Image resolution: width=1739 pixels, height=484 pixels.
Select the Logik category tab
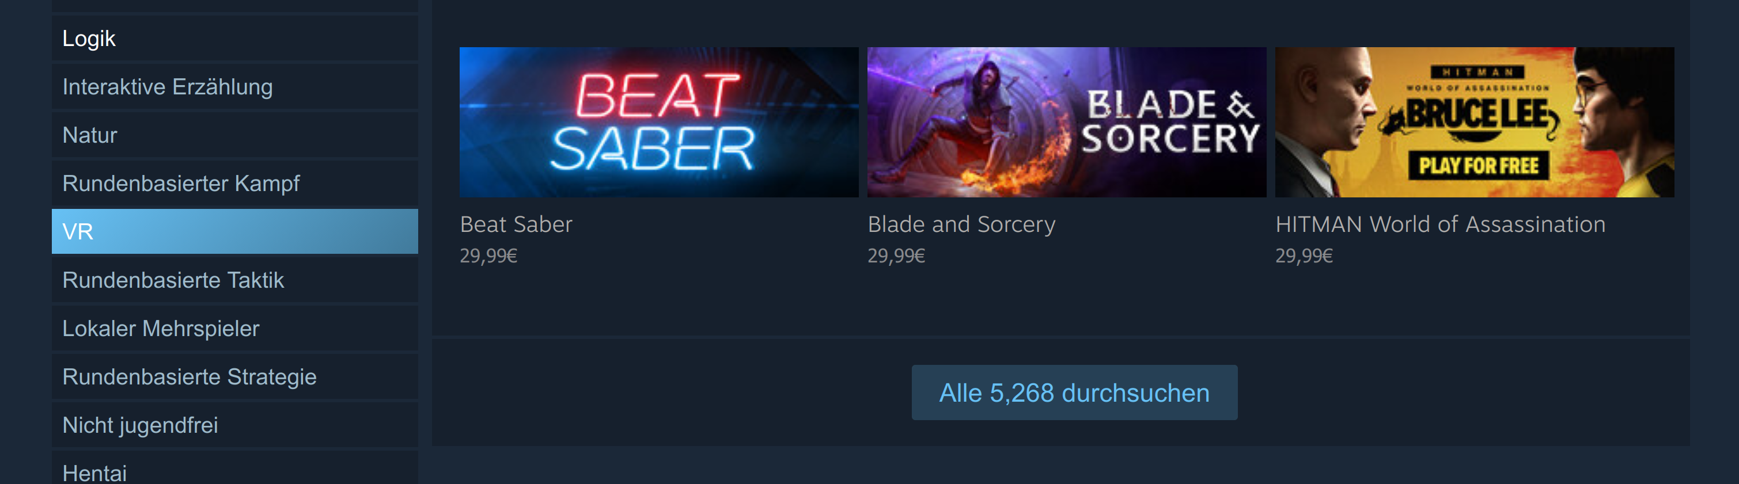tap(235, 39)
